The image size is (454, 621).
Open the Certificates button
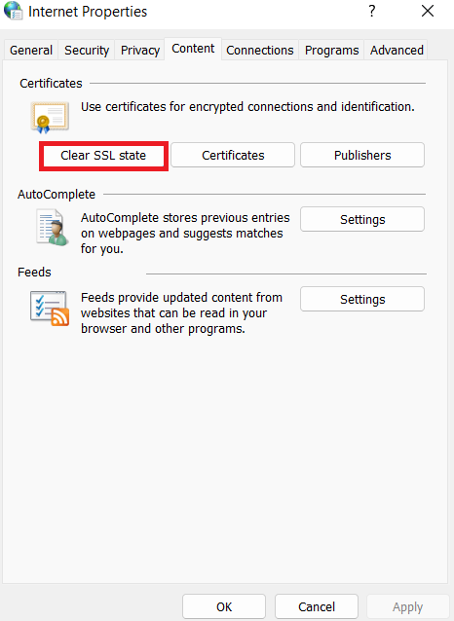pos(233,156)
